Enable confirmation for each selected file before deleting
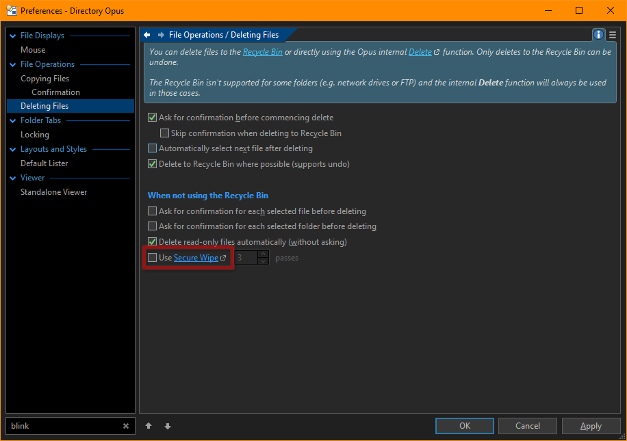Screen dimensions: 627x441 tap(152, 211)
